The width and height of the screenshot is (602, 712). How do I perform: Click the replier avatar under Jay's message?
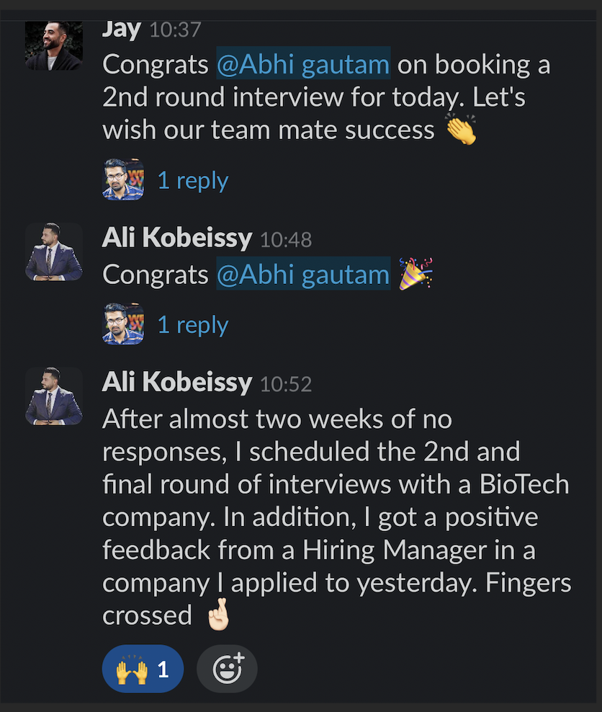(x=123, y=179)
